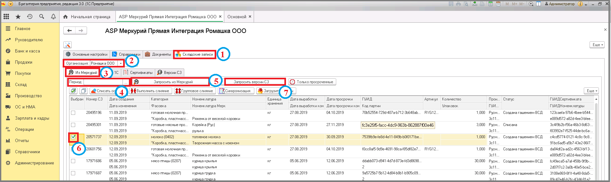Expand the Организация dropdown arrow
Screen dimensions: 611x182
click(x=121, y=63)
